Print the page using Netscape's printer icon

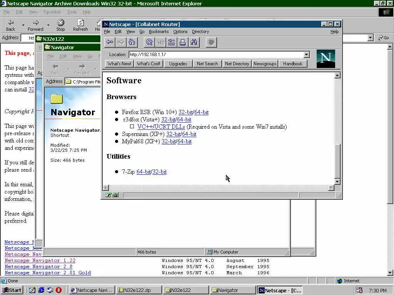click(x=182, y=42)
